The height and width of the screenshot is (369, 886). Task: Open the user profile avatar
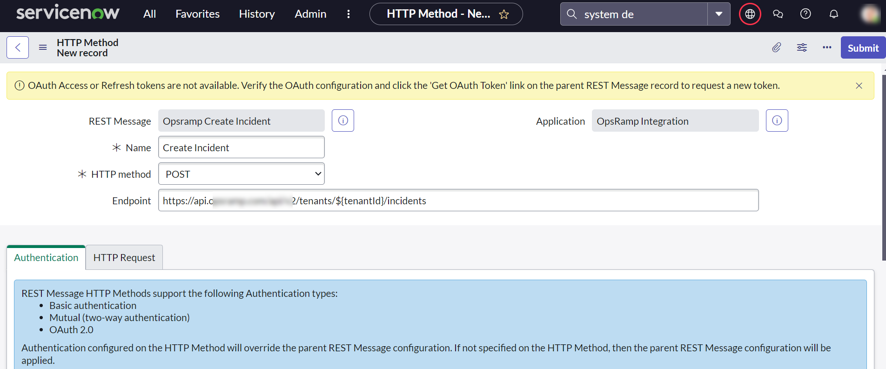click(869, 14)
